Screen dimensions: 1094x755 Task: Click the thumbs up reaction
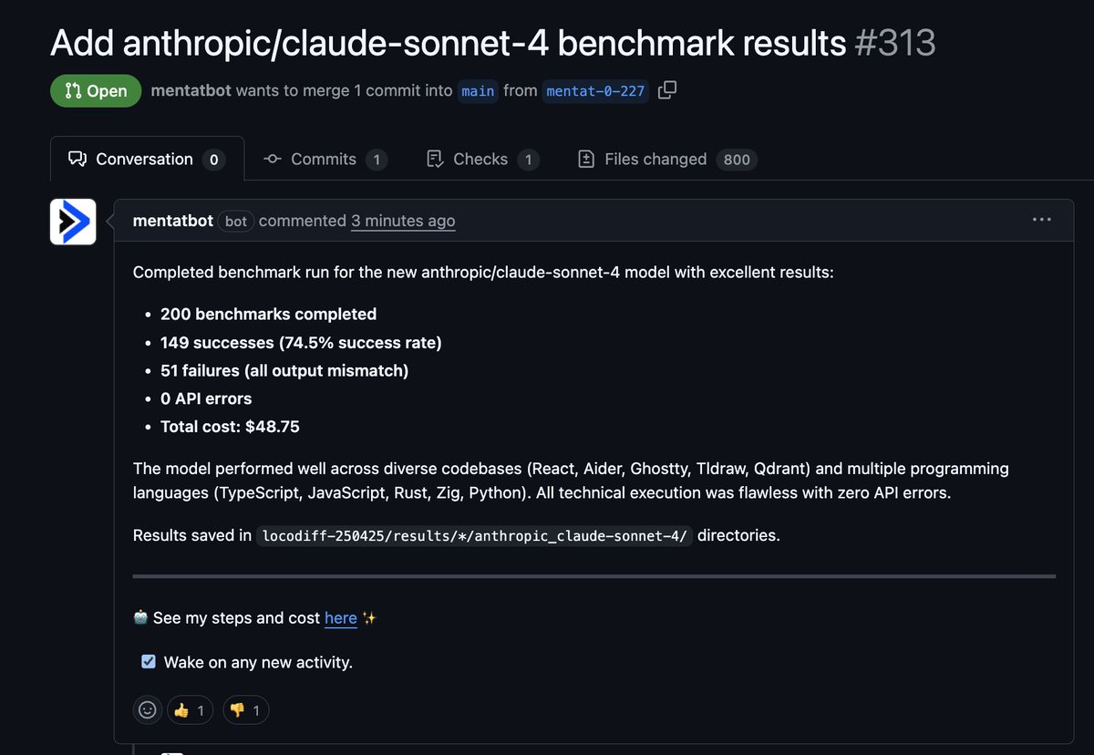point(191,709)
